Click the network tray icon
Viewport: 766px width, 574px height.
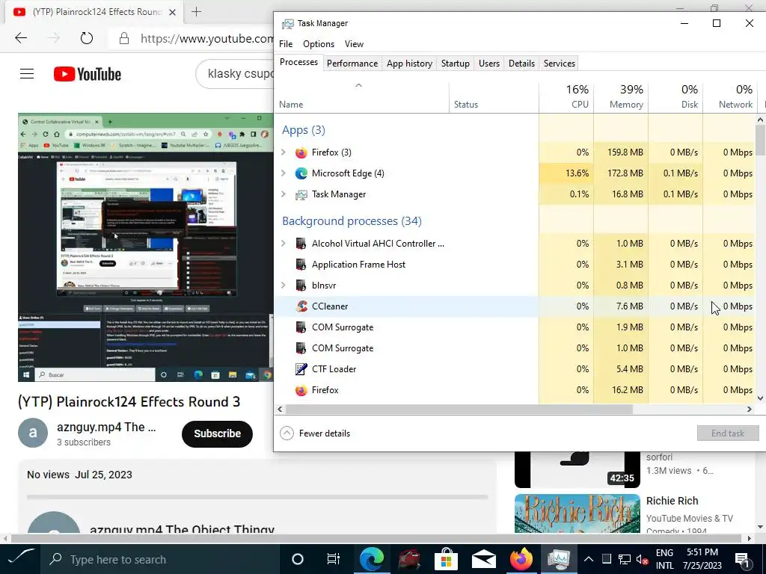point(625,559)
